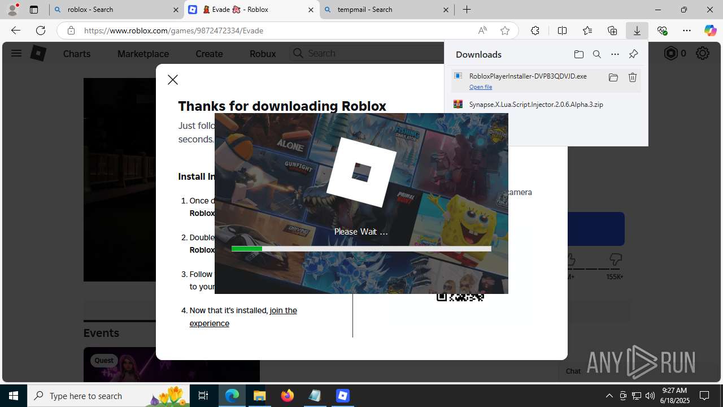
Task: Go back to the previous page
Action: pos(16,31)
